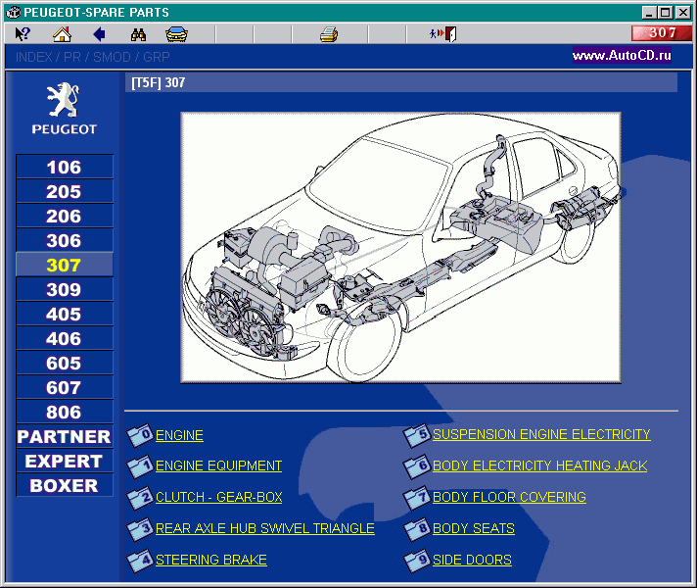Click the title bar application icon
697x588 pixels.
point(14,13)
